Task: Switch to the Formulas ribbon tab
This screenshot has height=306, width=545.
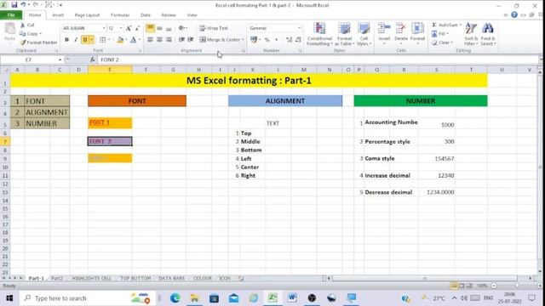Action: (120, 15)
